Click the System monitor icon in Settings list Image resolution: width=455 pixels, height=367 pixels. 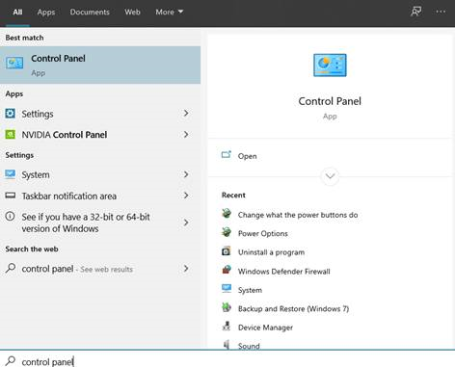[10, 174]
